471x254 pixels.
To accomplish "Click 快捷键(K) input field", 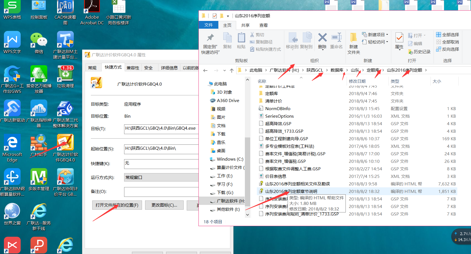I will (x=161, y=164).
